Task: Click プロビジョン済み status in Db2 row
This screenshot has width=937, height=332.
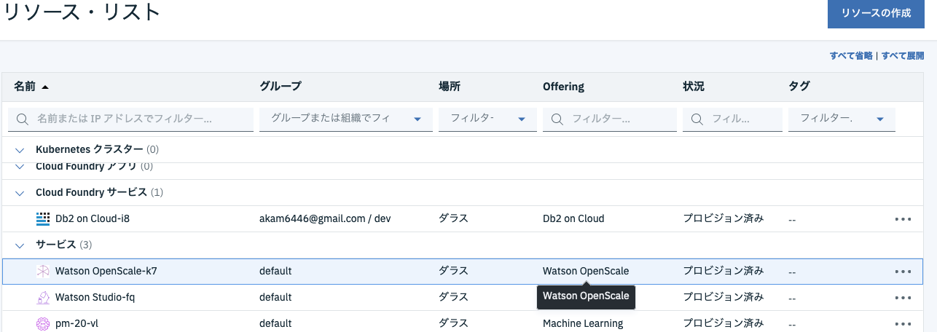Action: [x=724, y=218]
